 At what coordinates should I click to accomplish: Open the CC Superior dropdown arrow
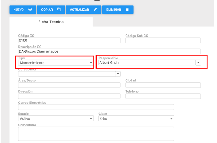tap(118, 74)
